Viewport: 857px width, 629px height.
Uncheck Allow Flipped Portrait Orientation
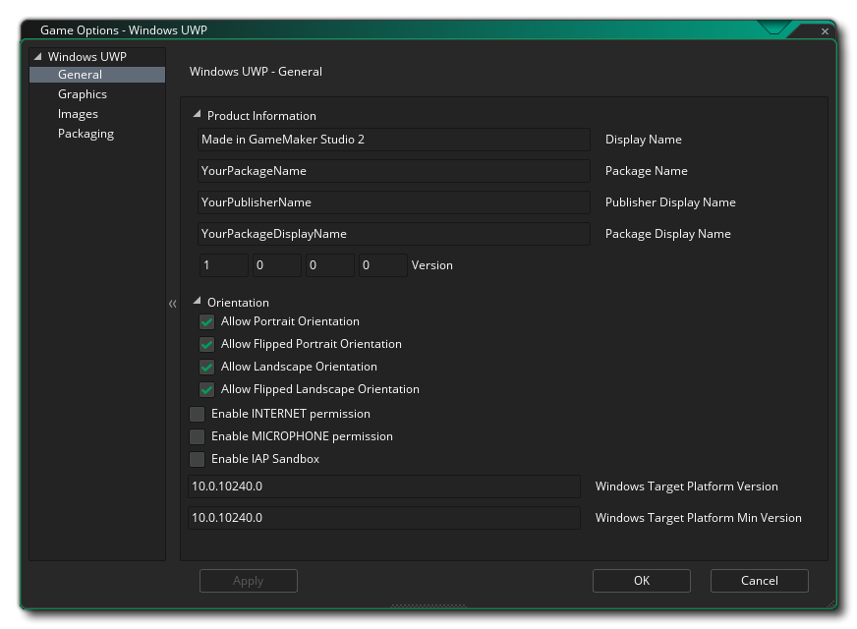click(x=206, y=344)
